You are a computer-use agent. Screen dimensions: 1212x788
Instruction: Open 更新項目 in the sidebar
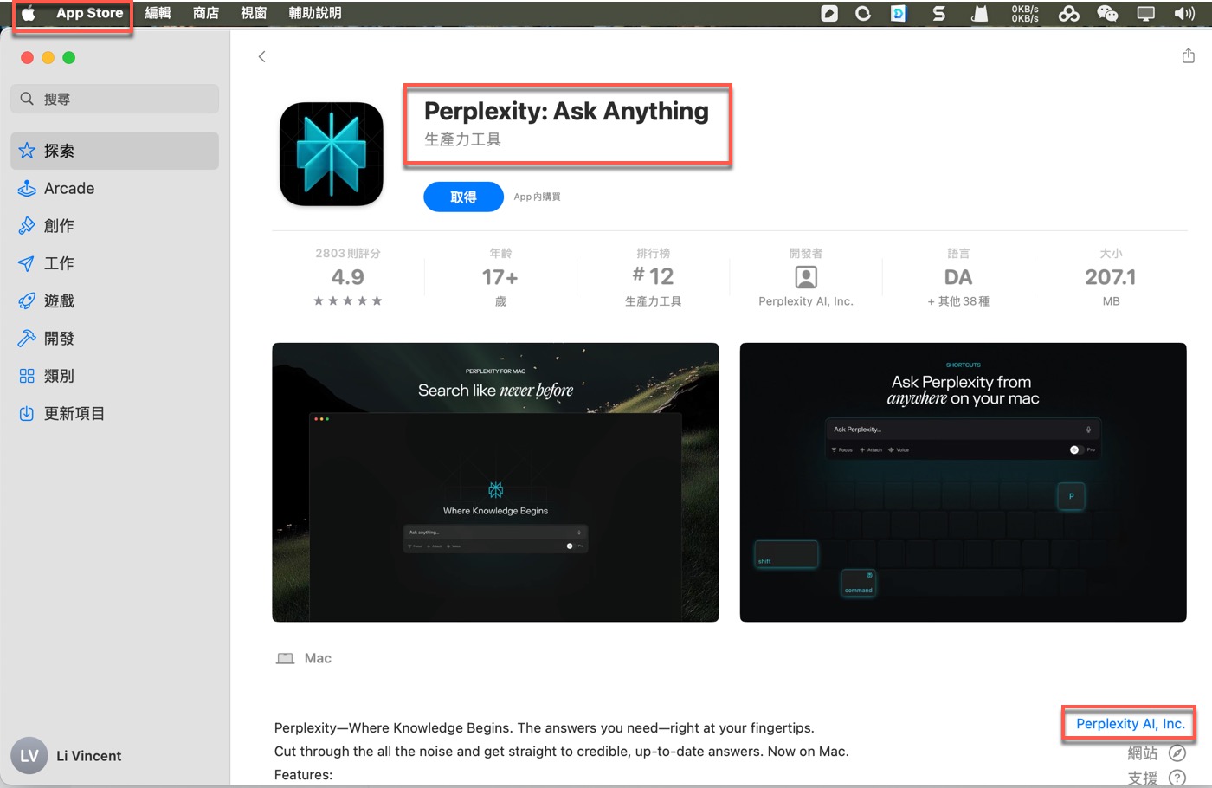[x=114, y=414]
